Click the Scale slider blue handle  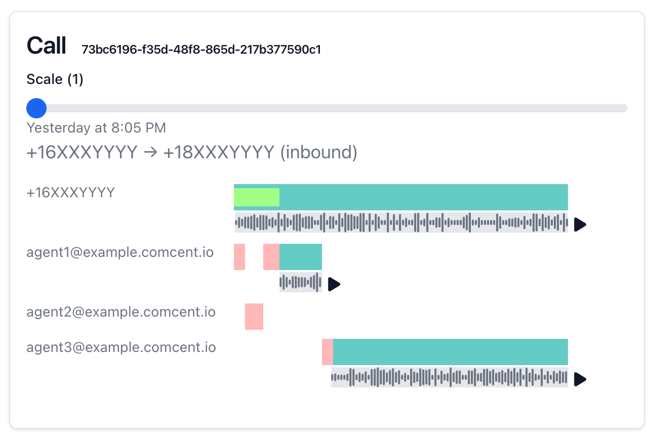(x=36, y=108)
